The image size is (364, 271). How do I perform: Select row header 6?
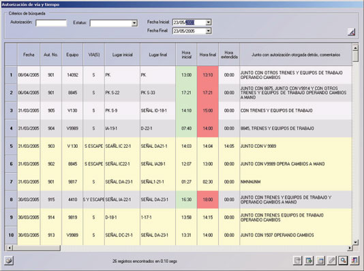click(11, 164)
